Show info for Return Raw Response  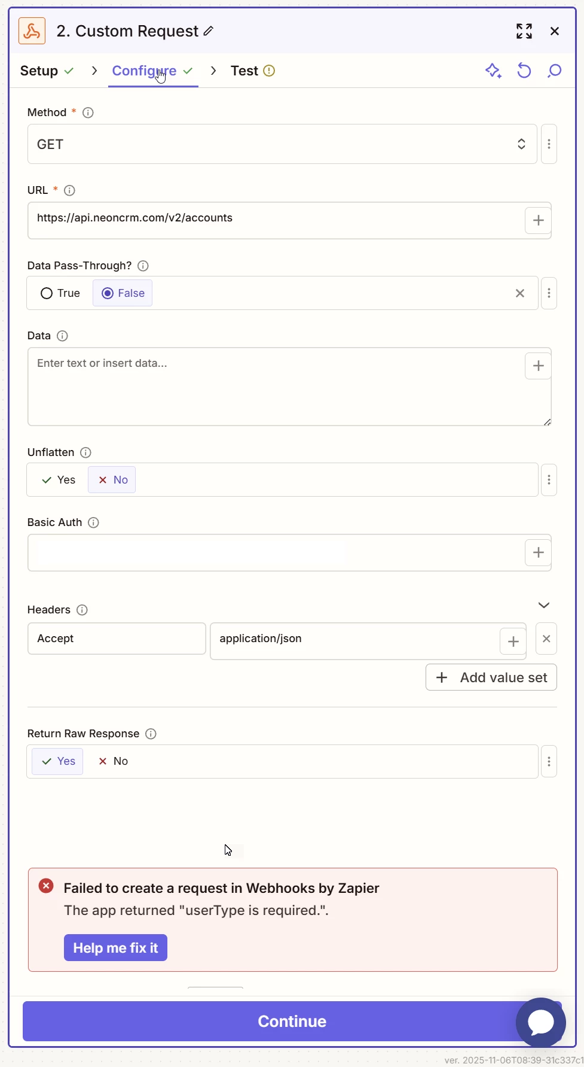pos(151,734)
